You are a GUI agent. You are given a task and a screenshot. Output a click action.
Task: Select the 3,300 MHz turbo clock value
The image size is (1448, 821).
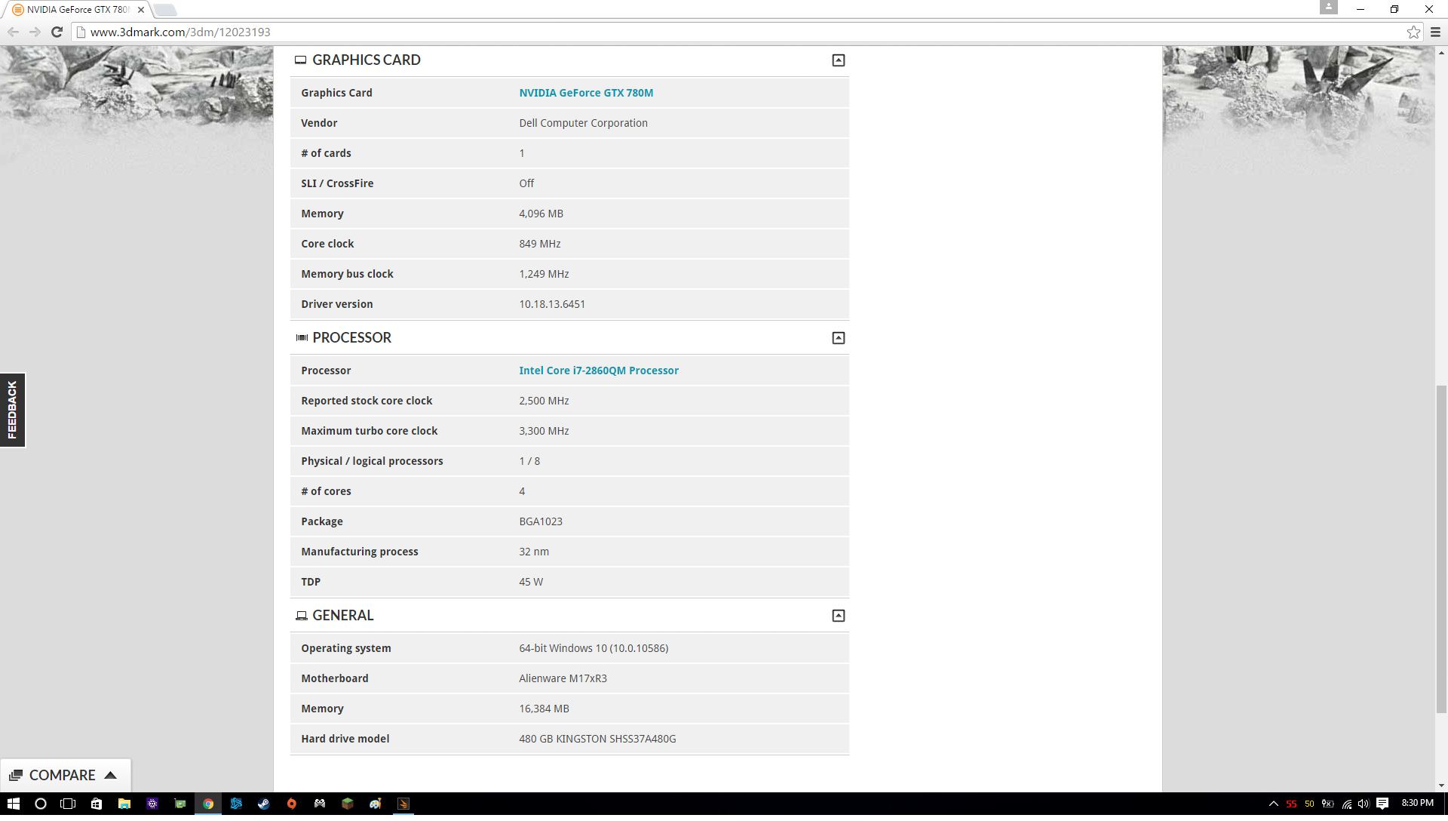pos(544,431)
